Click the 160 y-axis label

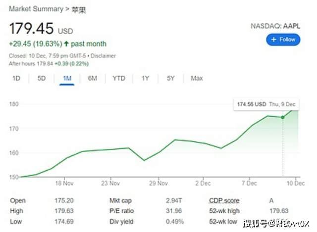pos(14,153)
